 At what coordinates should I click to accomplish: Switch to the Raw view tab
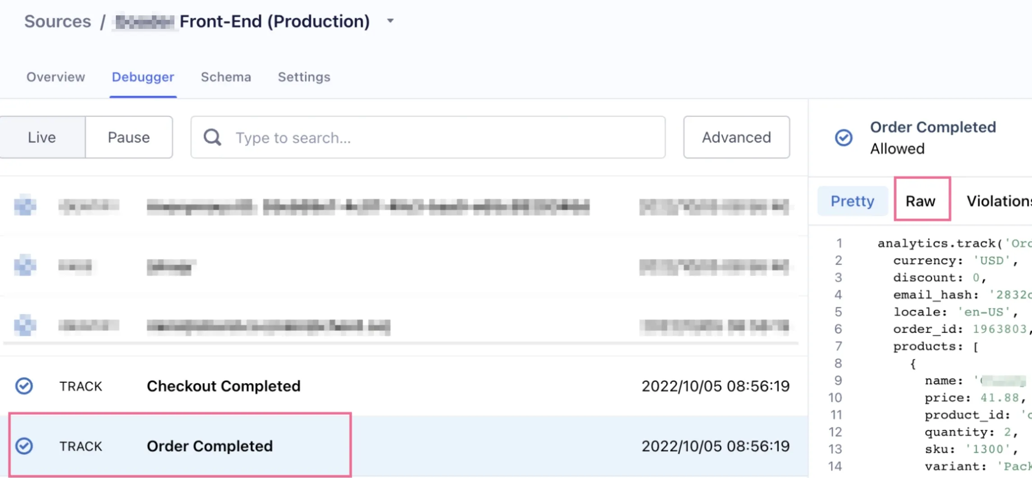click(921, 201)
